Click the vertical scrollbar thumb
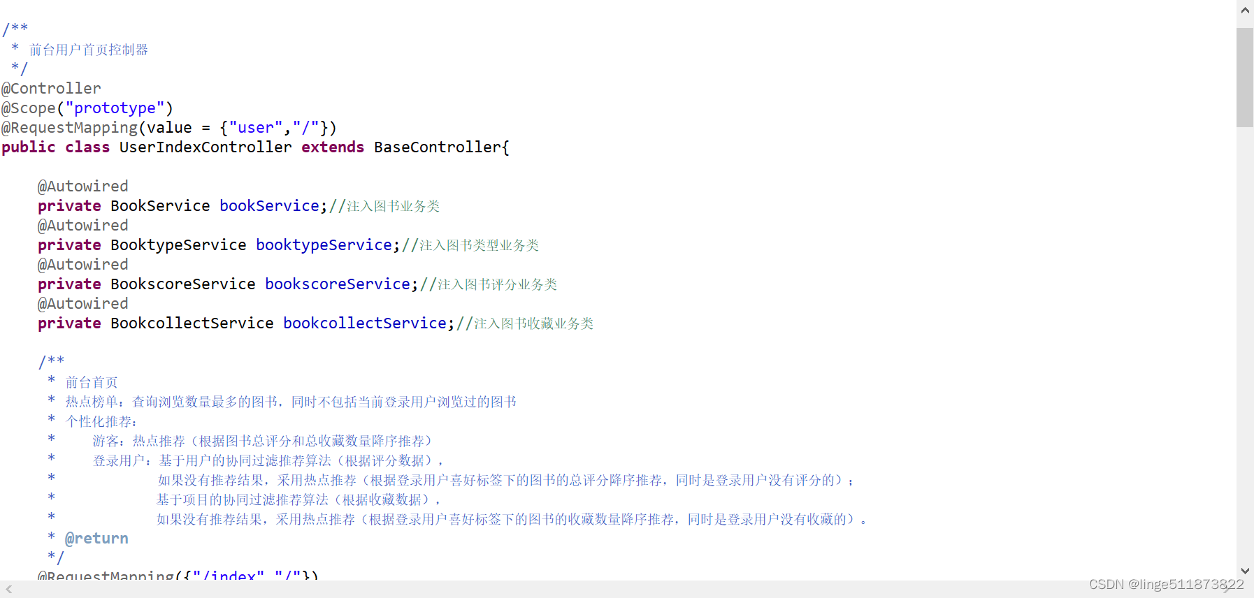The height and width of the screenshot is (598, 1254). pos(1245,77)
